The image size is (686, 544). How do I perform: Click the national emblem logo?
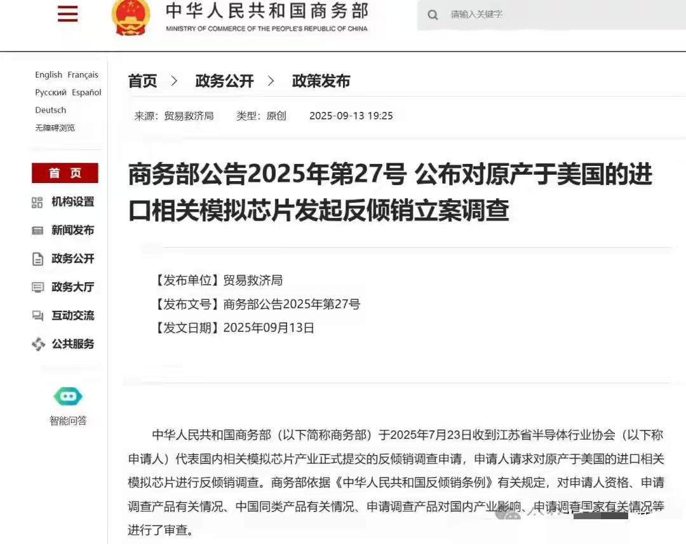[130, 17]
